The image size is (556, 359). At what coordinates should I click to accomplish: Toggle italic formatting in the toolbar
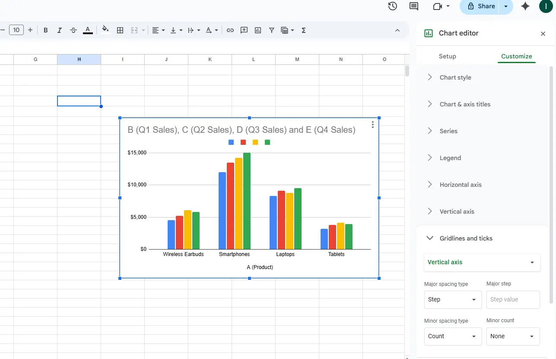[x=60, y=30]
